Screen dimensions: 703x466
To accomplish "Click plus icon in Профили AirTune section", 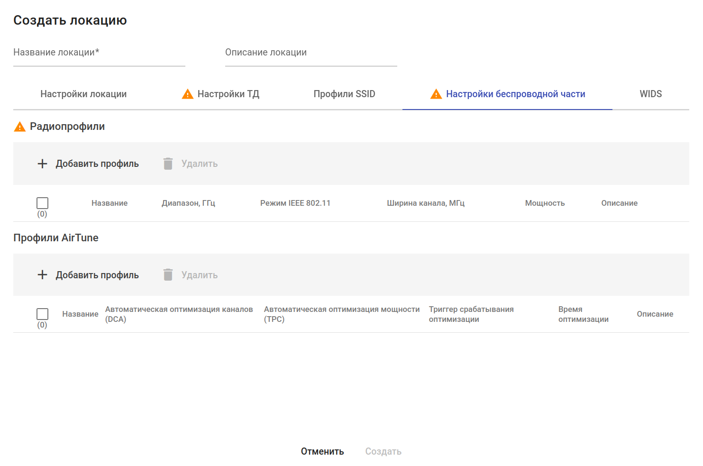I will pos(42,275).
